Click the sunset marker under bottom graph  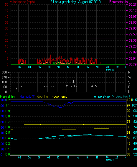pyautogui.click(x=110, y=160)
